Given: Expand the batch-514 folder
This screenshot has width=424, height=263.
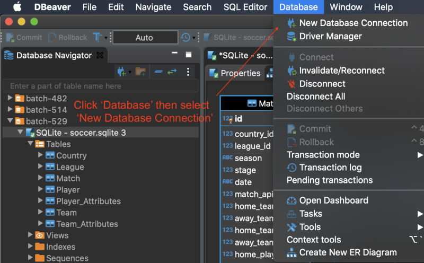Looking at the screenshot, I should 10,109.
